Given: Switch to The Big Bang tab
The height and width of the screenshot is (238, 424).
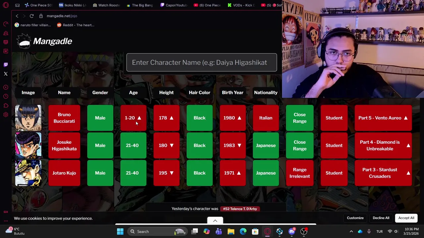Looking at the screenshot, I should point(140,5).
